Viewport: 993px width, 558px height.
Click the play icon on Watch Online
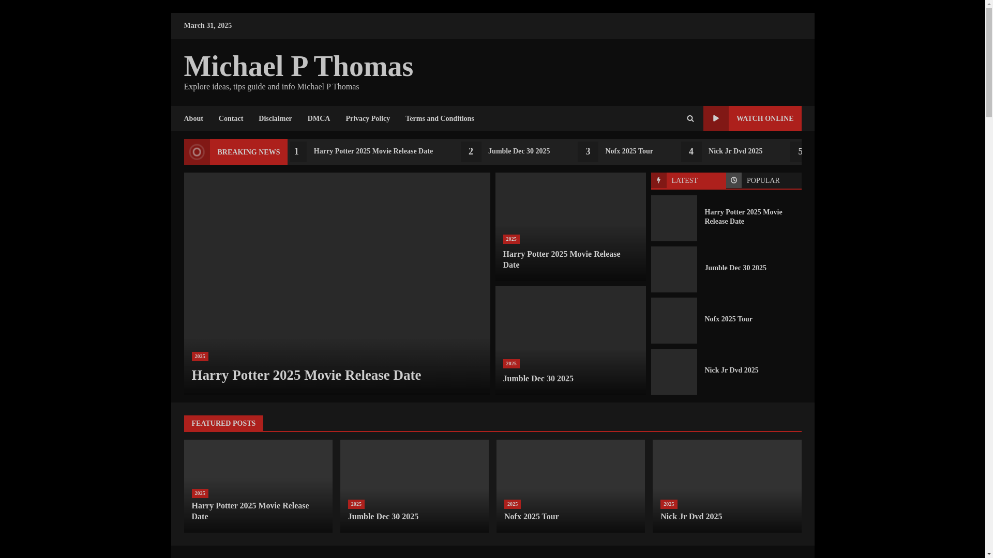(716, 118)
